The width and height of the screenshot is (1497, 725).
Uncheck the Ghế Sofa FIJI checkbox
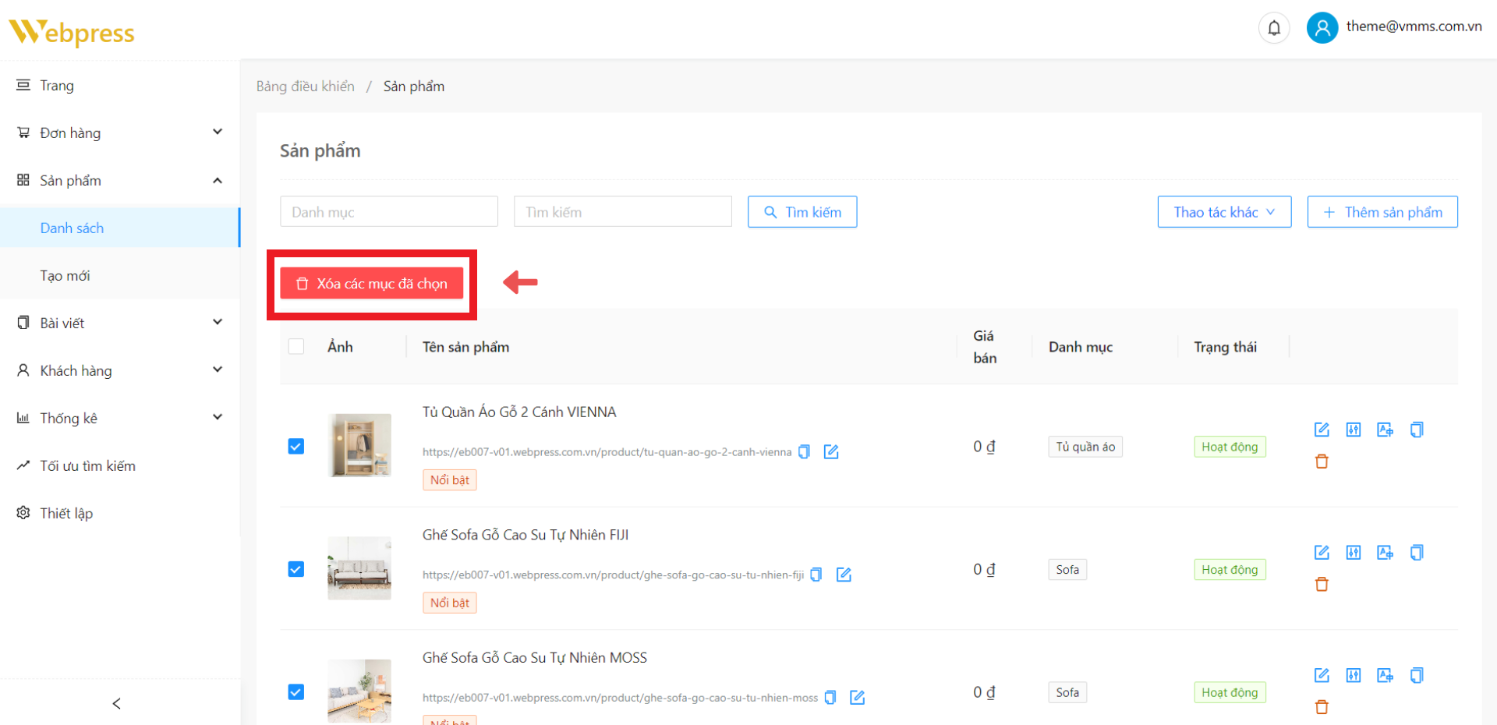click(296, 569)
